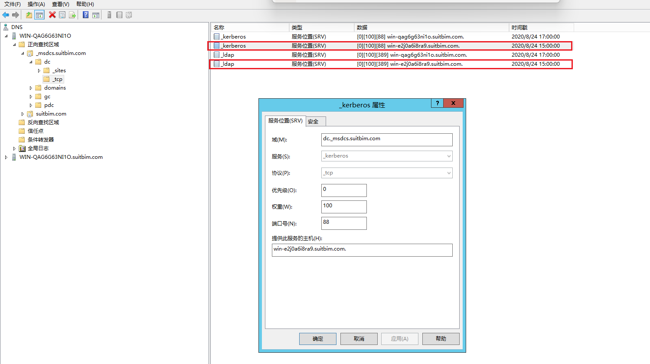Select the 反向查找区域 tree folder
Viewport: 650px width, 364px height.
[x=43, y=122]
